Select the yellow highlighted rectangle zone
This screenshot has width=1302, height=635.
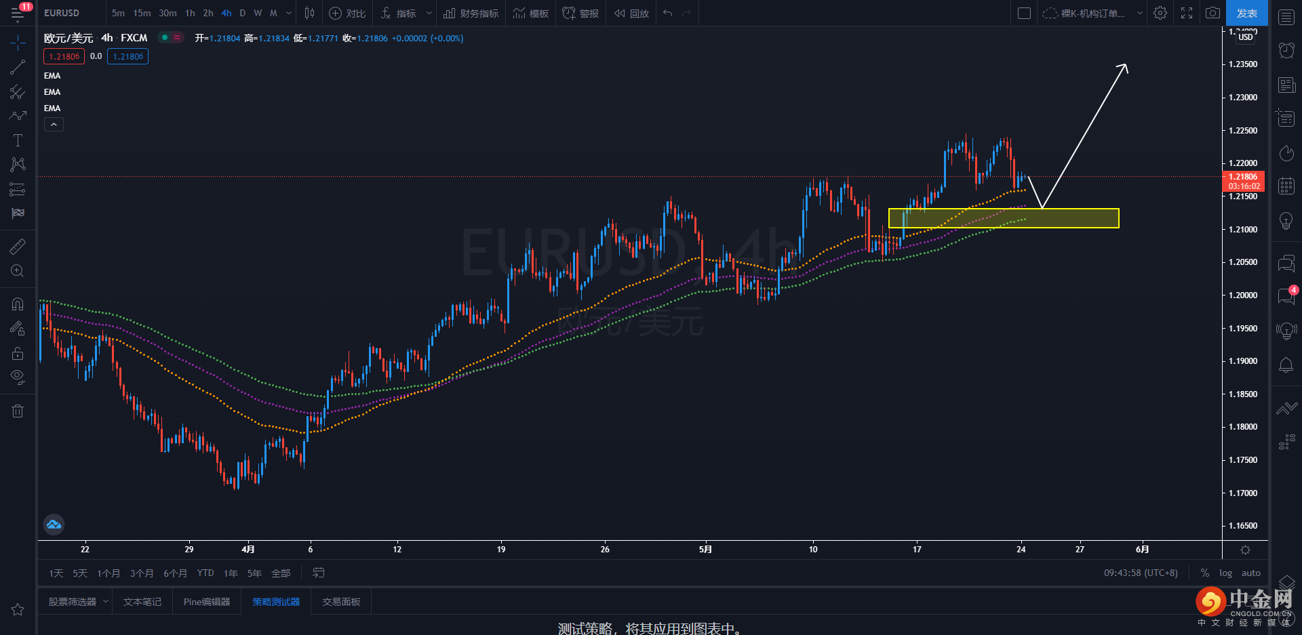tap(1004, 218)
